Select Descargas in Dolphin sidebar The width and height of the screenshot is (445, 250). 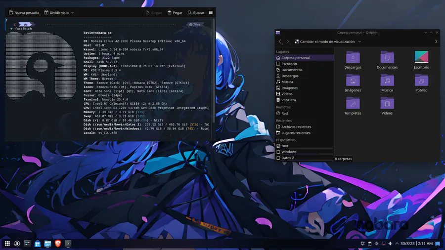click(304, 76)
